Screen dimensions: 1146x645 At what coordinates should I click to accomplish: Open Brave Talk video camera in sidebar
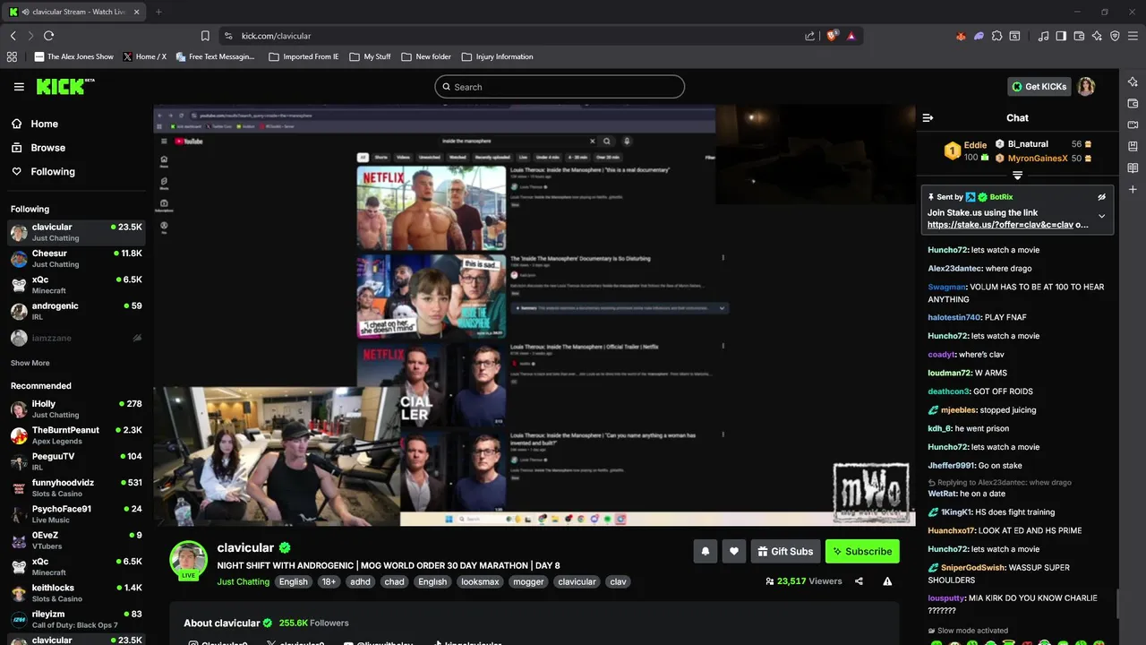1133,125
